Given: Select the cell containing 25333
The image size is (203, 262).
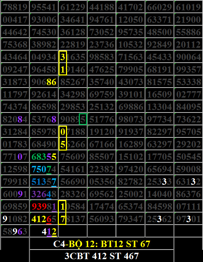Looking at the screenshot, I should pyautogui.click(x=159, y=182).
